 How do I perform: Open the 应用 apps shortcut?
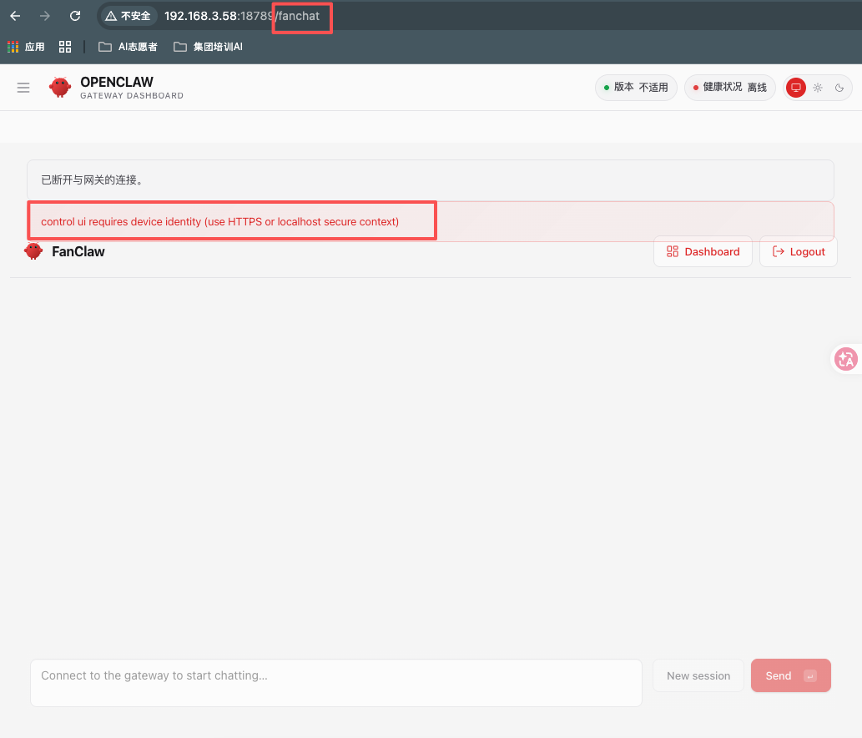pos(26,47)
